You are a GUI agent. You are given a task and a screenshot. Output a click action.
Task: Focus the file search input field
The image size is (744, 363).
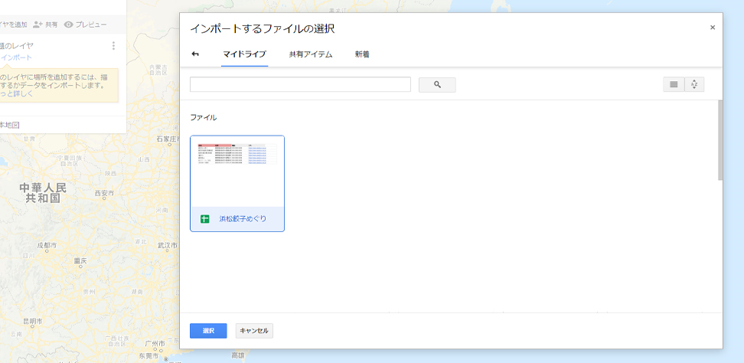300,84
